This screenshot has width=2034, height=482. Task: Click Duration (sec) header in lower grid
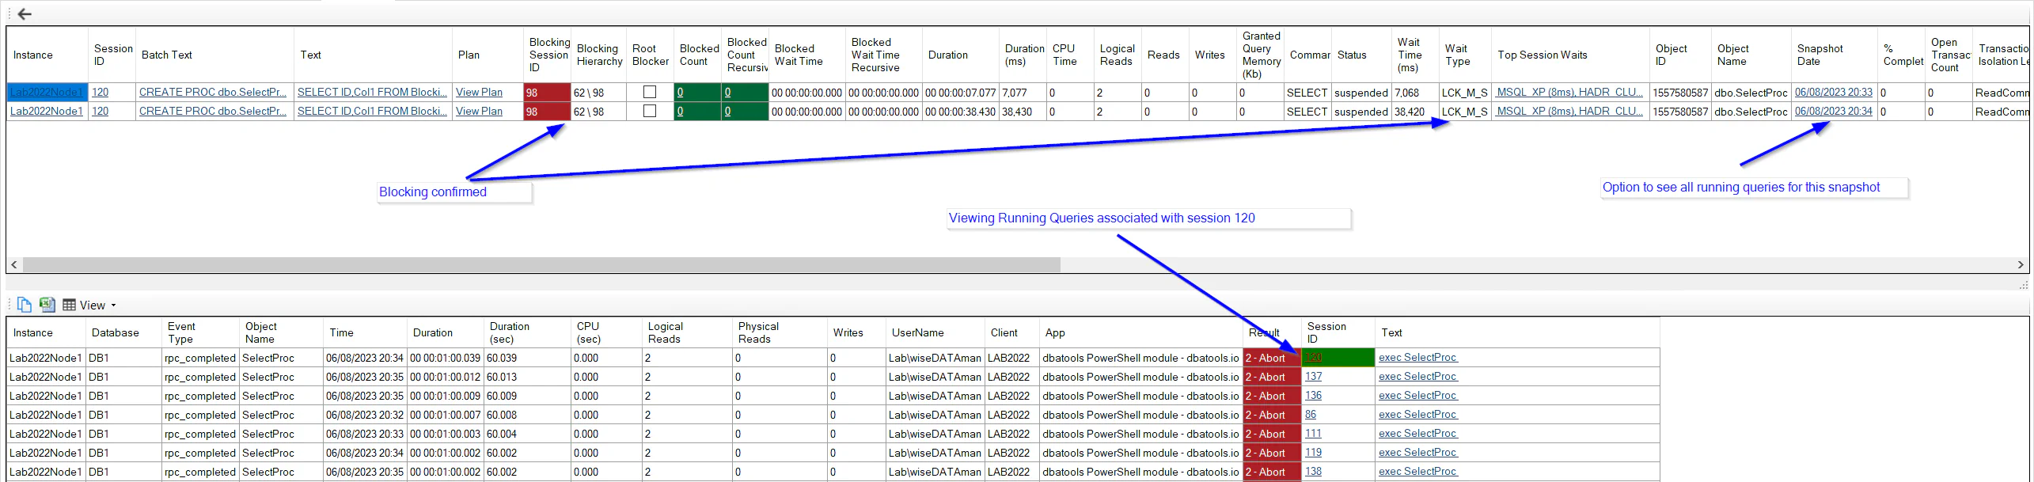[510, 332]
